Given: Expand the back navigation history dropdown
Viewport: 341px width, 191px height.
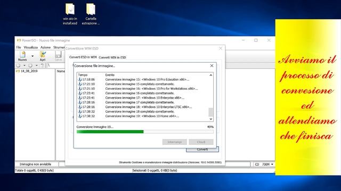Looking at the screenshot, I should click(x=25, y=65).
